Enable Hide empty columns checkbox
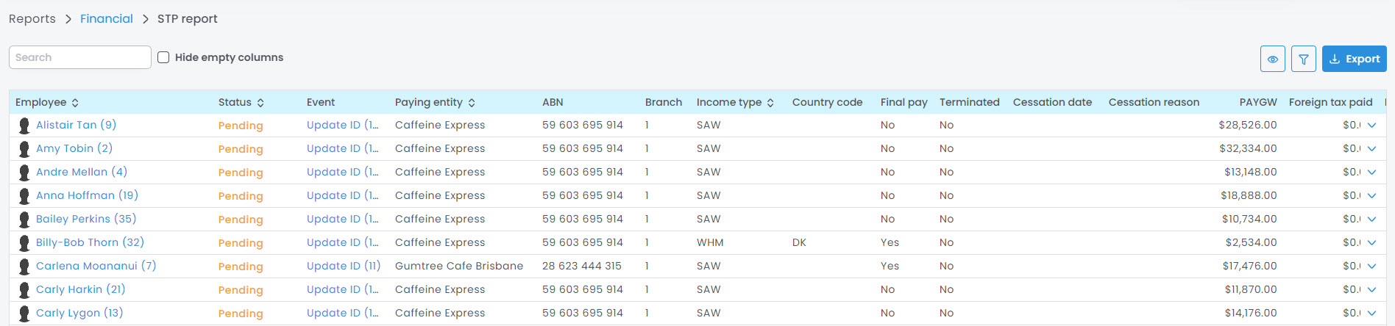Screen dimensions: 1395x326 tap(163, 57)
